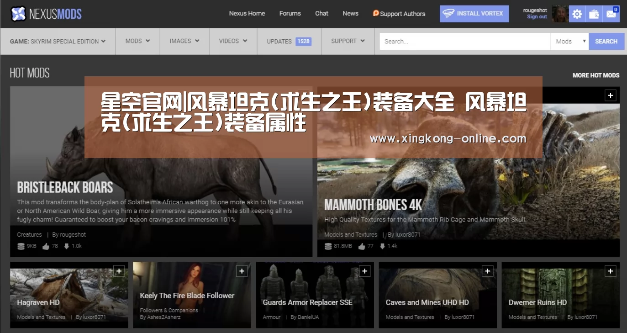627x333 pixels.
Task: Click the Nexus Mods logo
Action: [46, 14]
